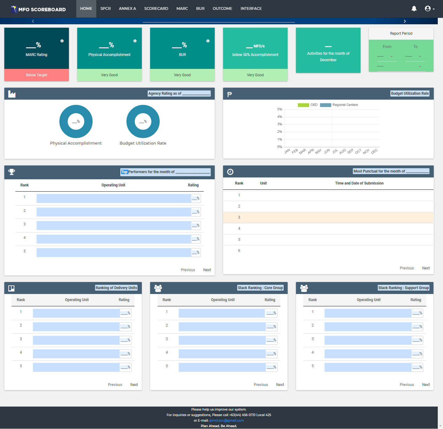Go to the ANNEX A page
443x429 pixels.
pos(127,9)
